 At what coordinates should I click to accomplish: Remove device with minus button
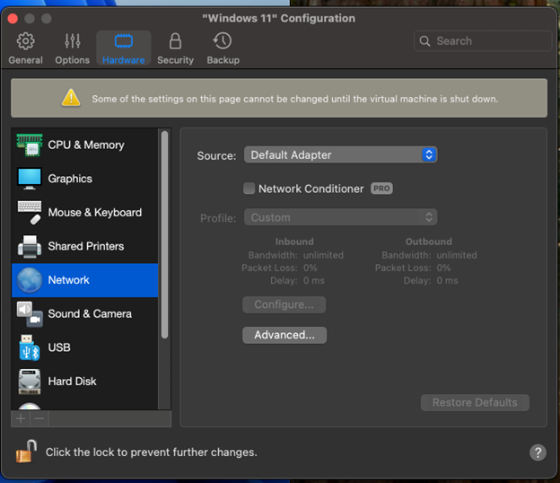39,418
